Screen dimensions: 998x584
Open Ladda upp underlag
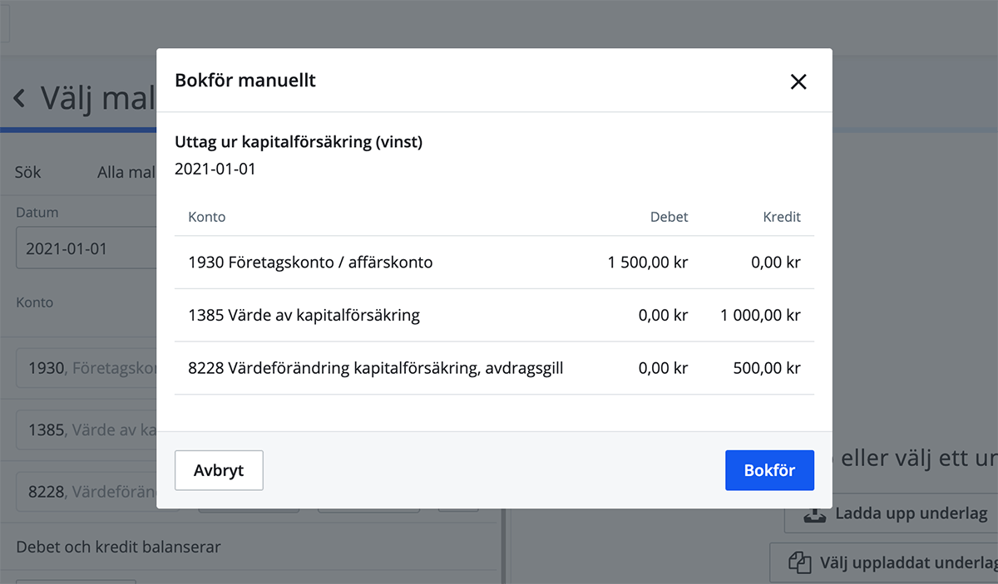tap(894, 513)
